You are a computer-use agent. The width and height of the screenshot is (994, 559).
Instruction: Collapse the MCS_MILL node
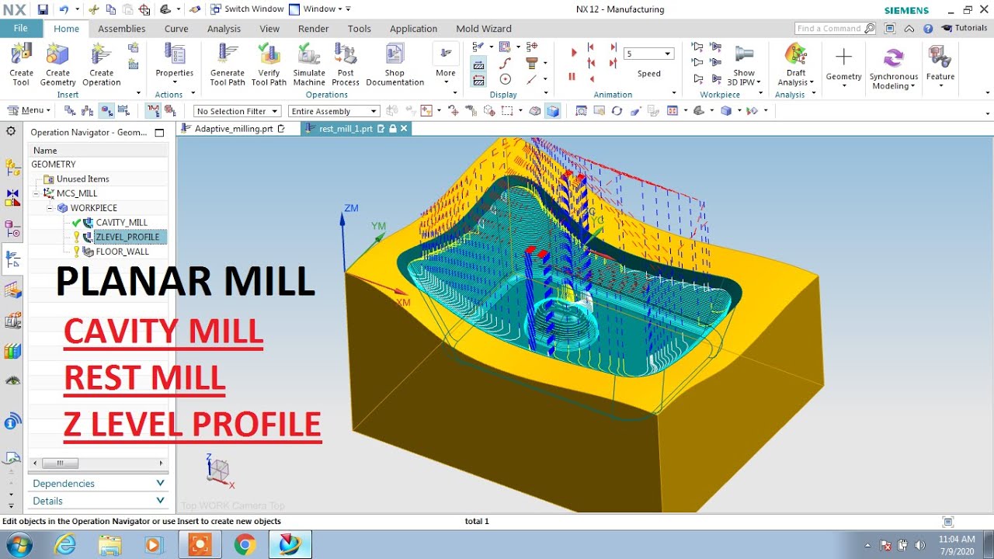(36, 193)
